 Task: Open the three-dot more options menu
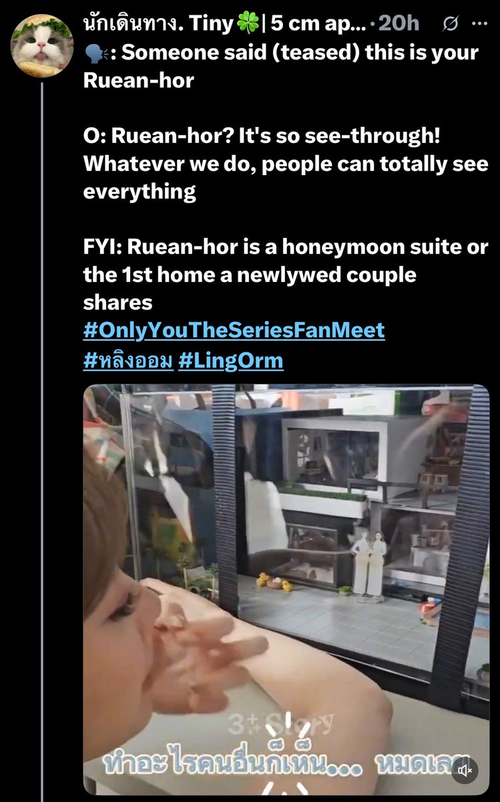point(479,24)
